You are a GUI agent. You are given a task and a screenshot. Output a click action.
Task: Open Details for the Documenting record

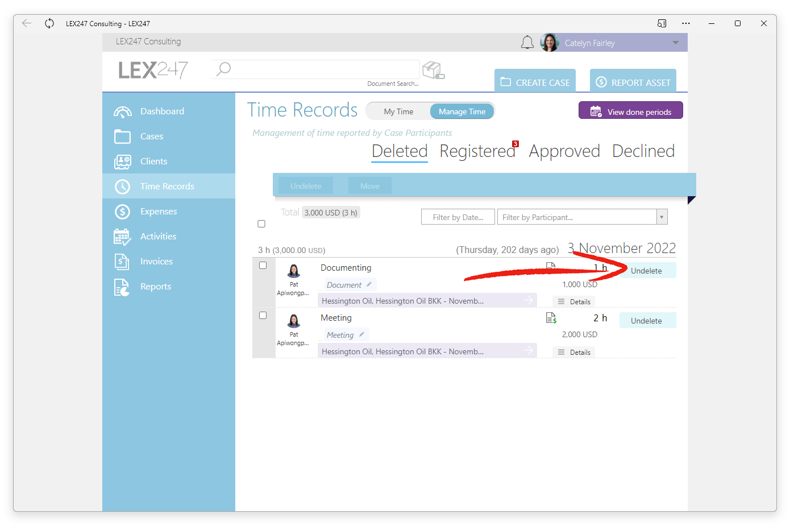click(x=574, y=301)
